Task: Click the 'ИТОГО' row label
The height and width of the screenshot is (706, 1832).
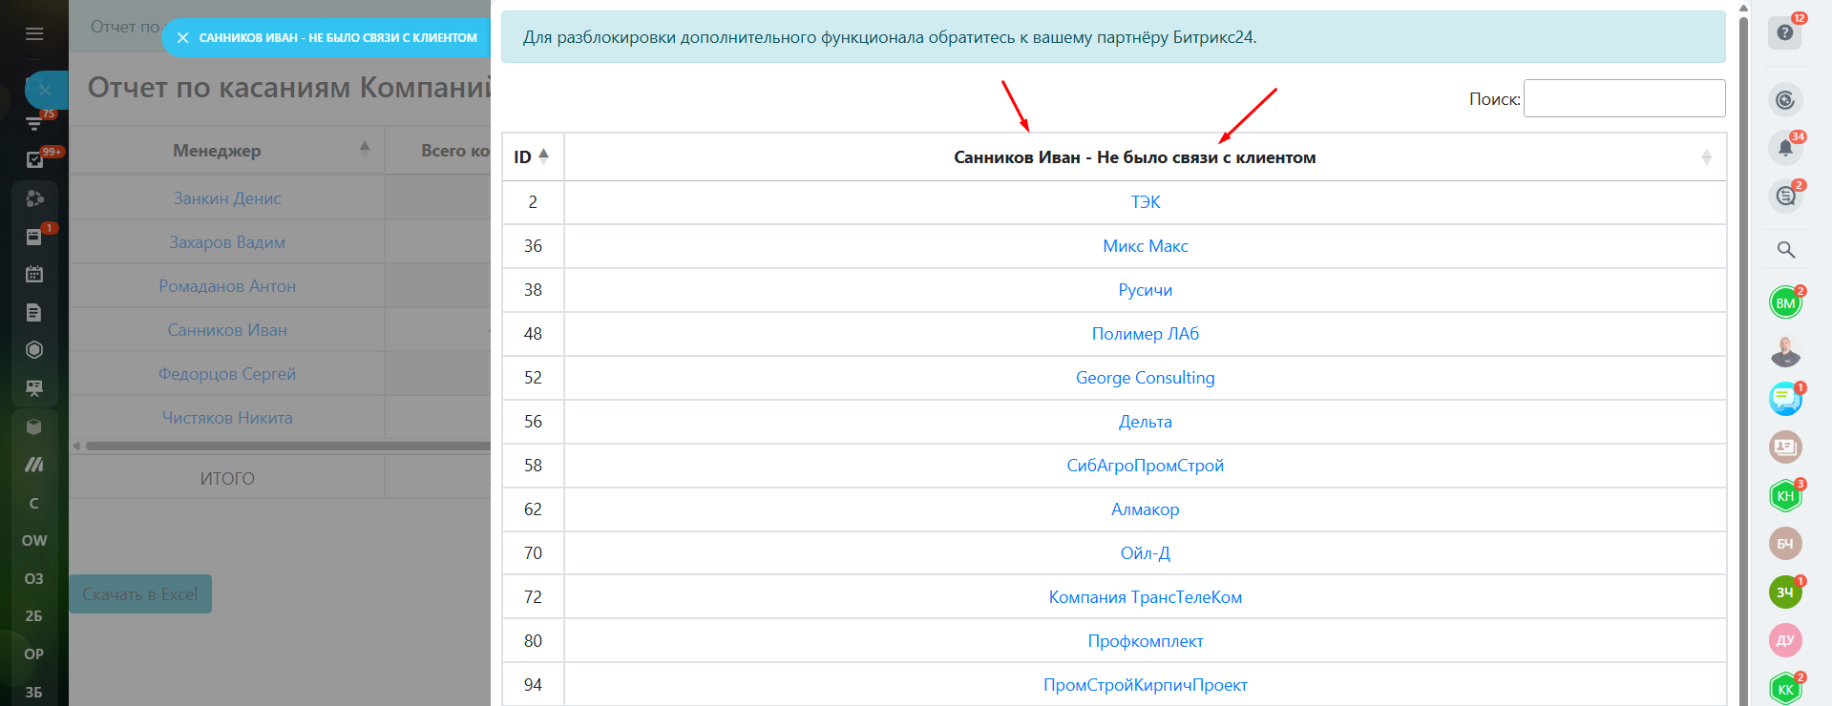Action: point(227,478)
